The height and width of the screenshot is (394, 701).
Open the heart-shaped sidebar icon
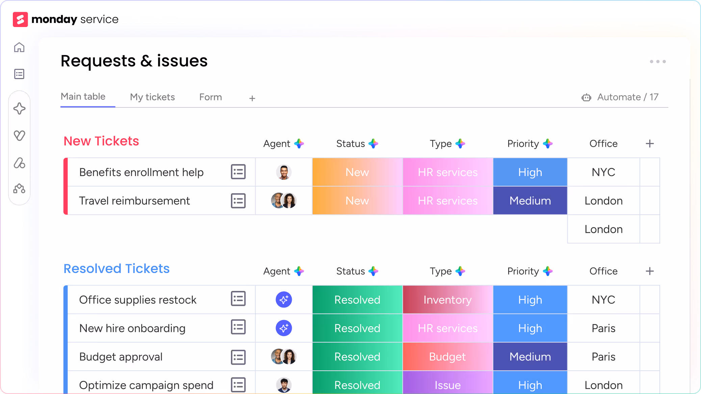[19, 136]
